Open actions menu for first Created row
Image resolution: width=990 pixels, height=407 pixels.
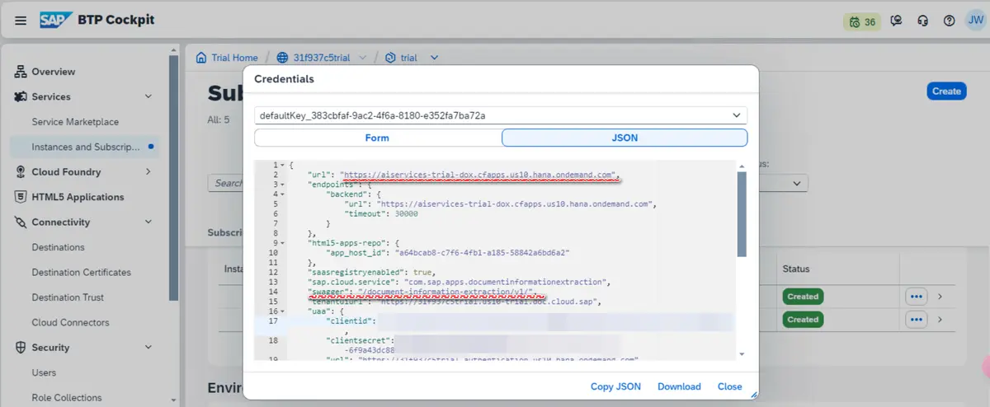tap(917, 296)
